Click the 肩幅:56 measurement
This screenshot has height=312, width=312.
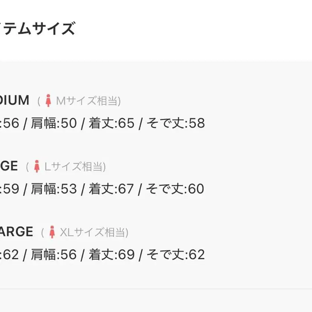tap(54, 255)
